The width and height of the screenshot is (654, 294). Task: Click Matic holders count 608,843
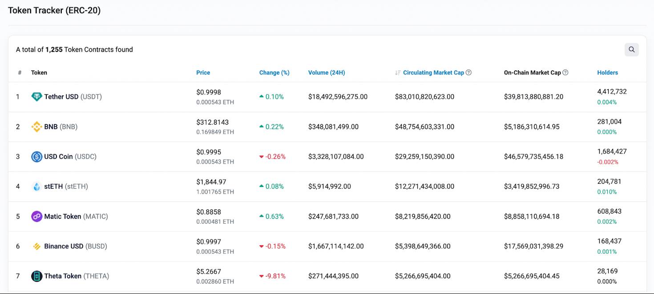610,211
